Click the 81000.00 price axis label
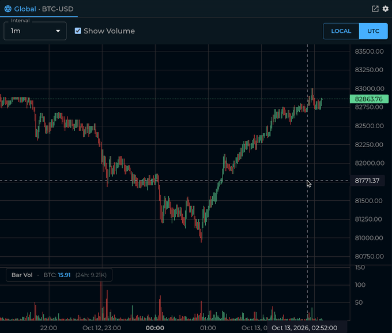Viewport: 392px width, 333px height. click(369, 238)
